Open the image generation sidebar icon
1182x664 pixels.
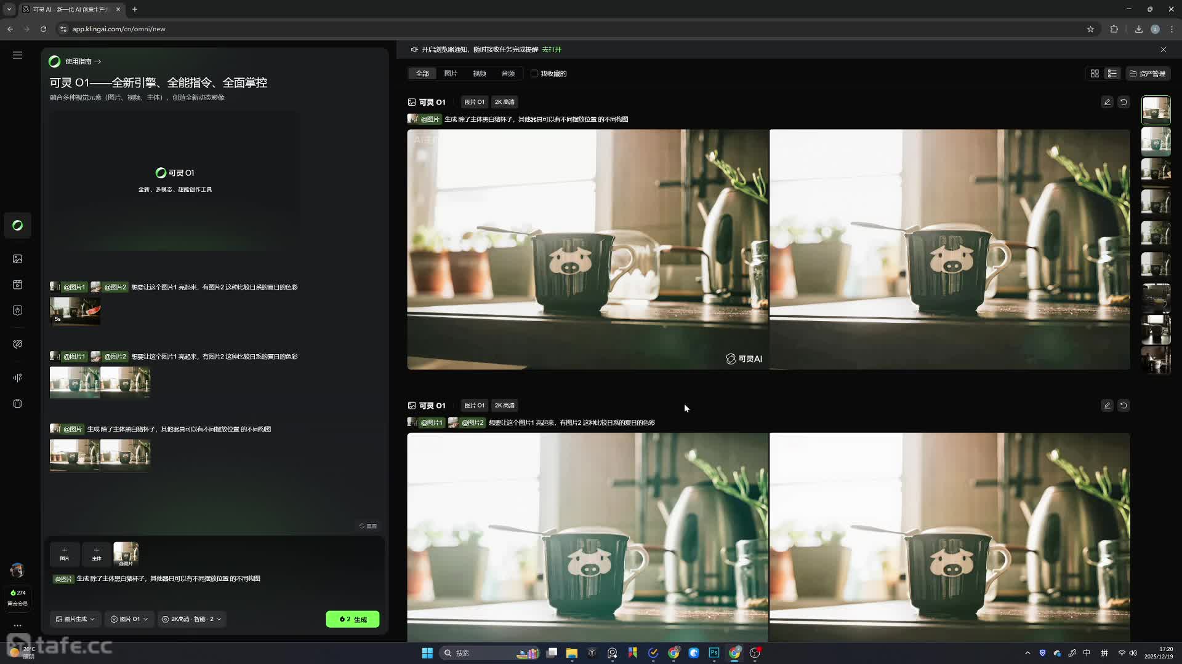coord(17,259)
